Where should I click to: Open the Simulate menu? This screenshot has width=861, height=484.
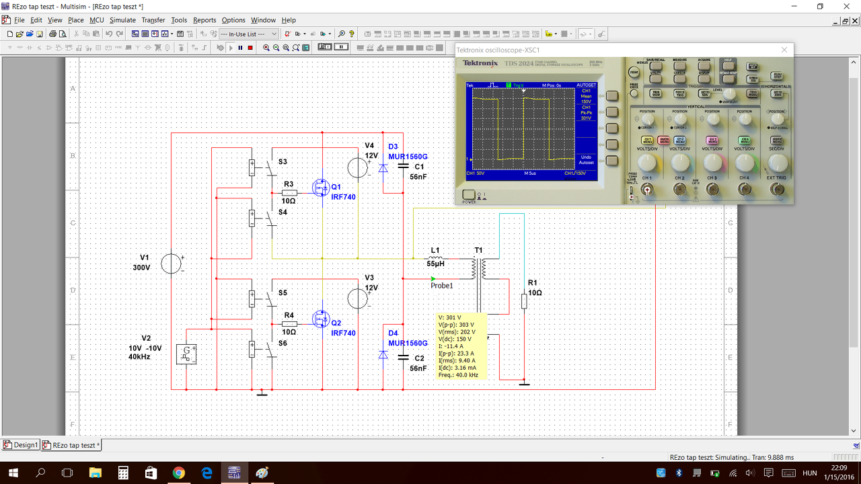point(122,20)
